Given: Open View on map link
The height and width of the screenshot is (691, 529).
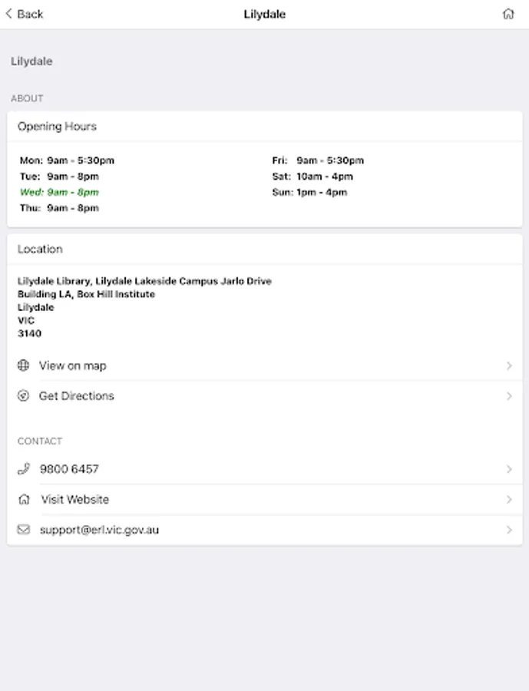Looking at the screenshot, I should [x=73, y=365].
